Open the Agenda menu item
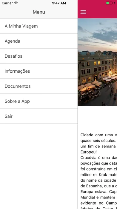 click(39, 41)
